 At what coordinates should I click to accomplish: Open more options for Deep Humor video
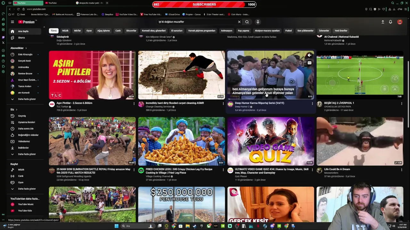[x=312, y=103]
